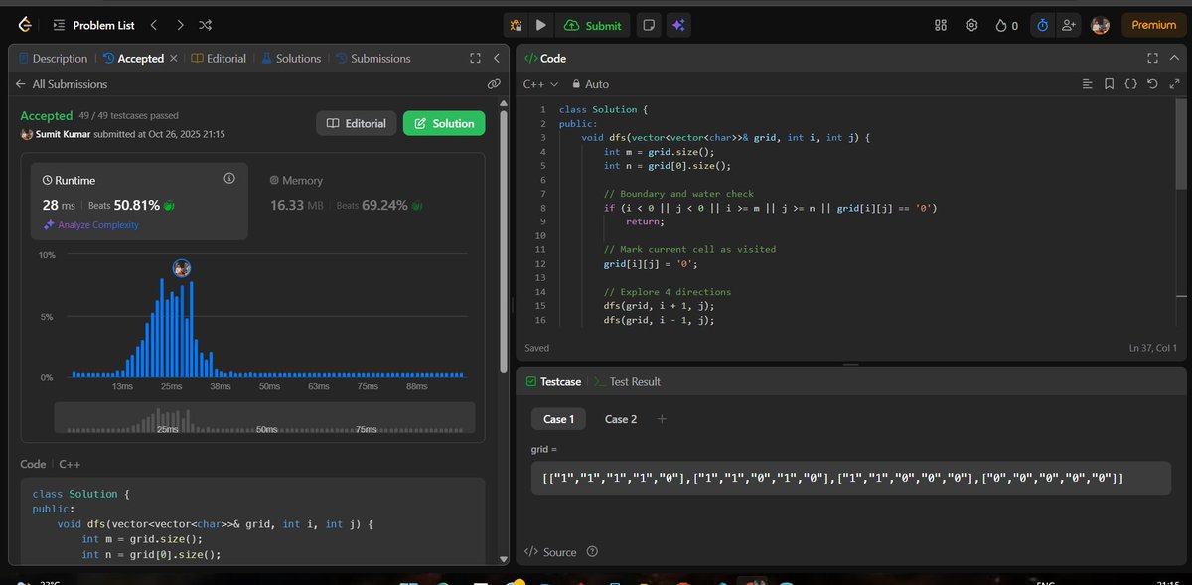Click the curly braces icon
1192x585 pixels.
coord(1130,84)
